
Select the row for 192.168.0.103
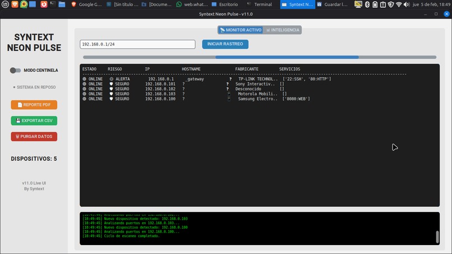tap(185, 94)
